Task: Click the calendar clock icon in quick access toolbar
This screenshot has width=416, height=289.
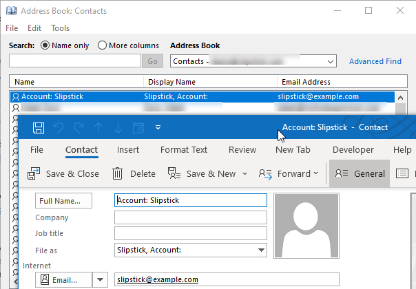Action: coord(138,128)
